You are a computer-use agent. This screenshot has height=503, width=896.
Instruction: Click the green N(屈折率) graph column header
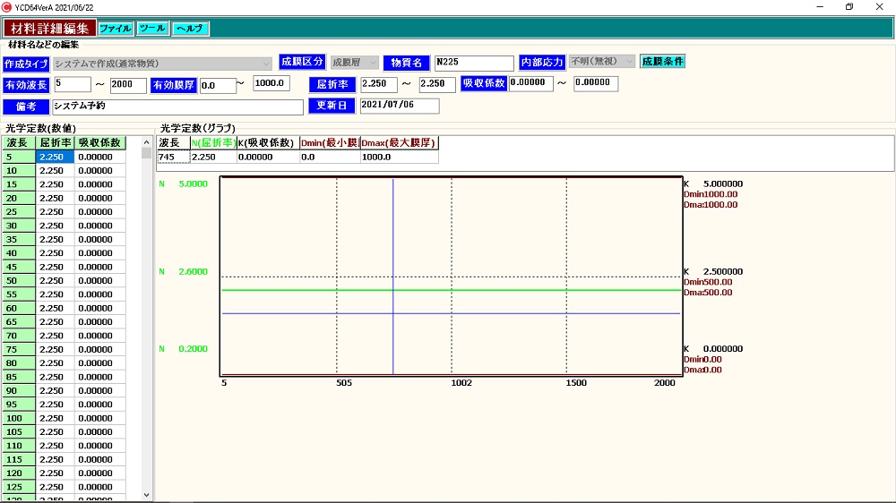(x=213, y=142)
